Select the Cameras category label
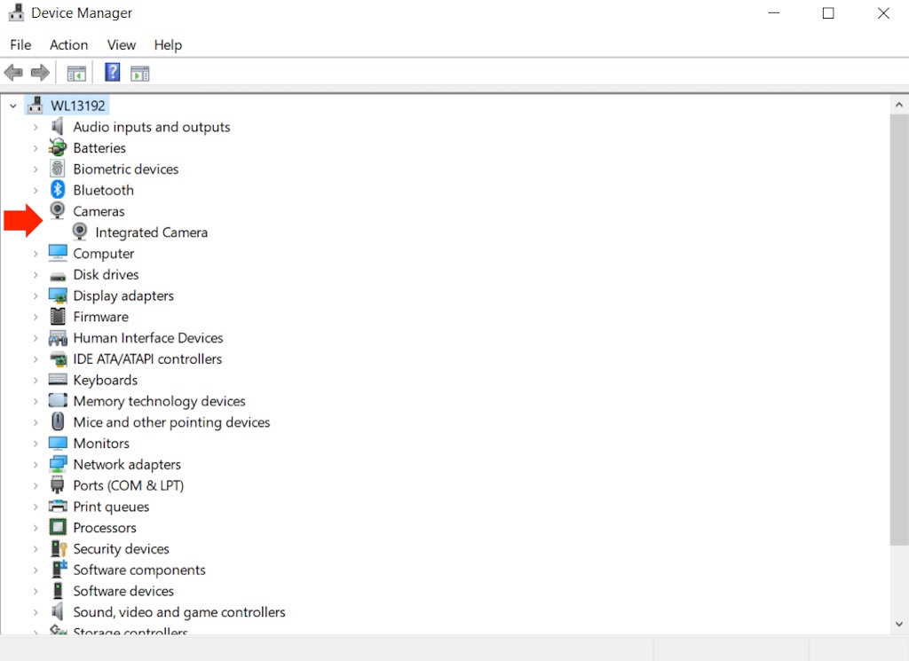The height and width of the screenshot is (661, 909). 99,211
